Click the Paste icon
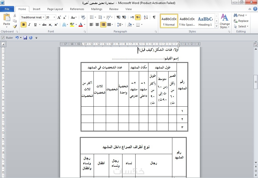The width and height of the screenshot is (258, 178). coord(7,17)
